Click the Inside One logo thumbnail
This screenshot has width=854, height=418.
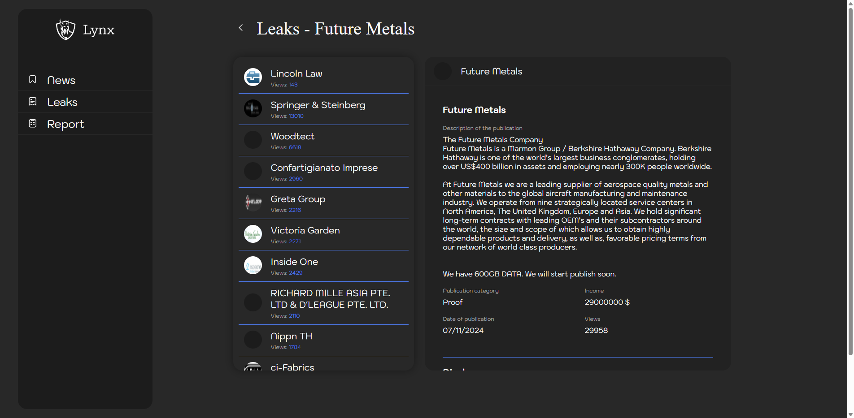253,265
